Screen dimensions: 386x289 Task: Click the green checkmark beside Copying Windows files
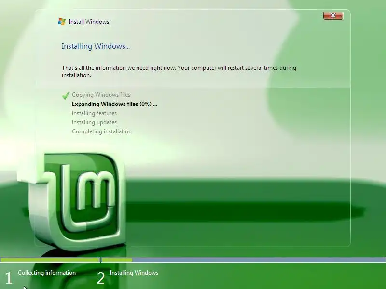[66, 95]
